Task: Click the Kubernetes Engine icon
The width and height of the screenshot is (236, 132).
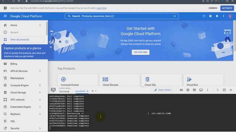Action: point(5,107)
